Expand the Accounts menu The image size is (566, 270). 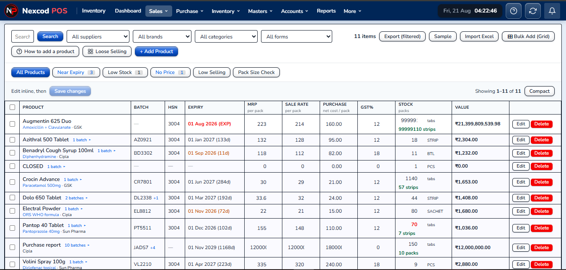tap(295, 11)
